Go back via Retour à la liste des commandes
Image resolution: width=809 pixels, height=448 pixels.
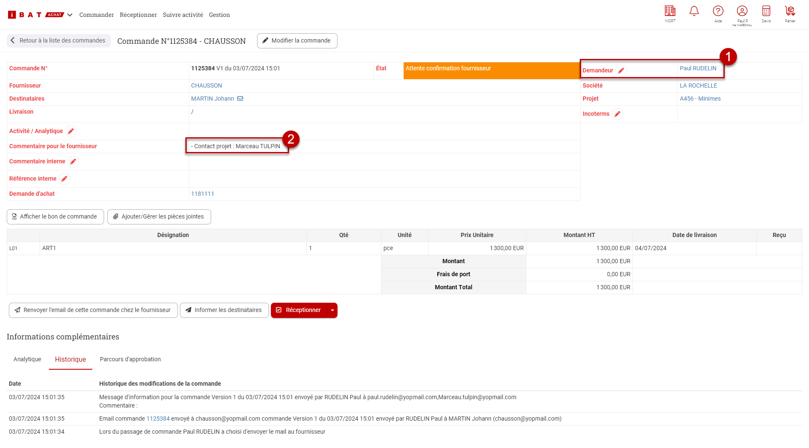click(x=59, y=41)
